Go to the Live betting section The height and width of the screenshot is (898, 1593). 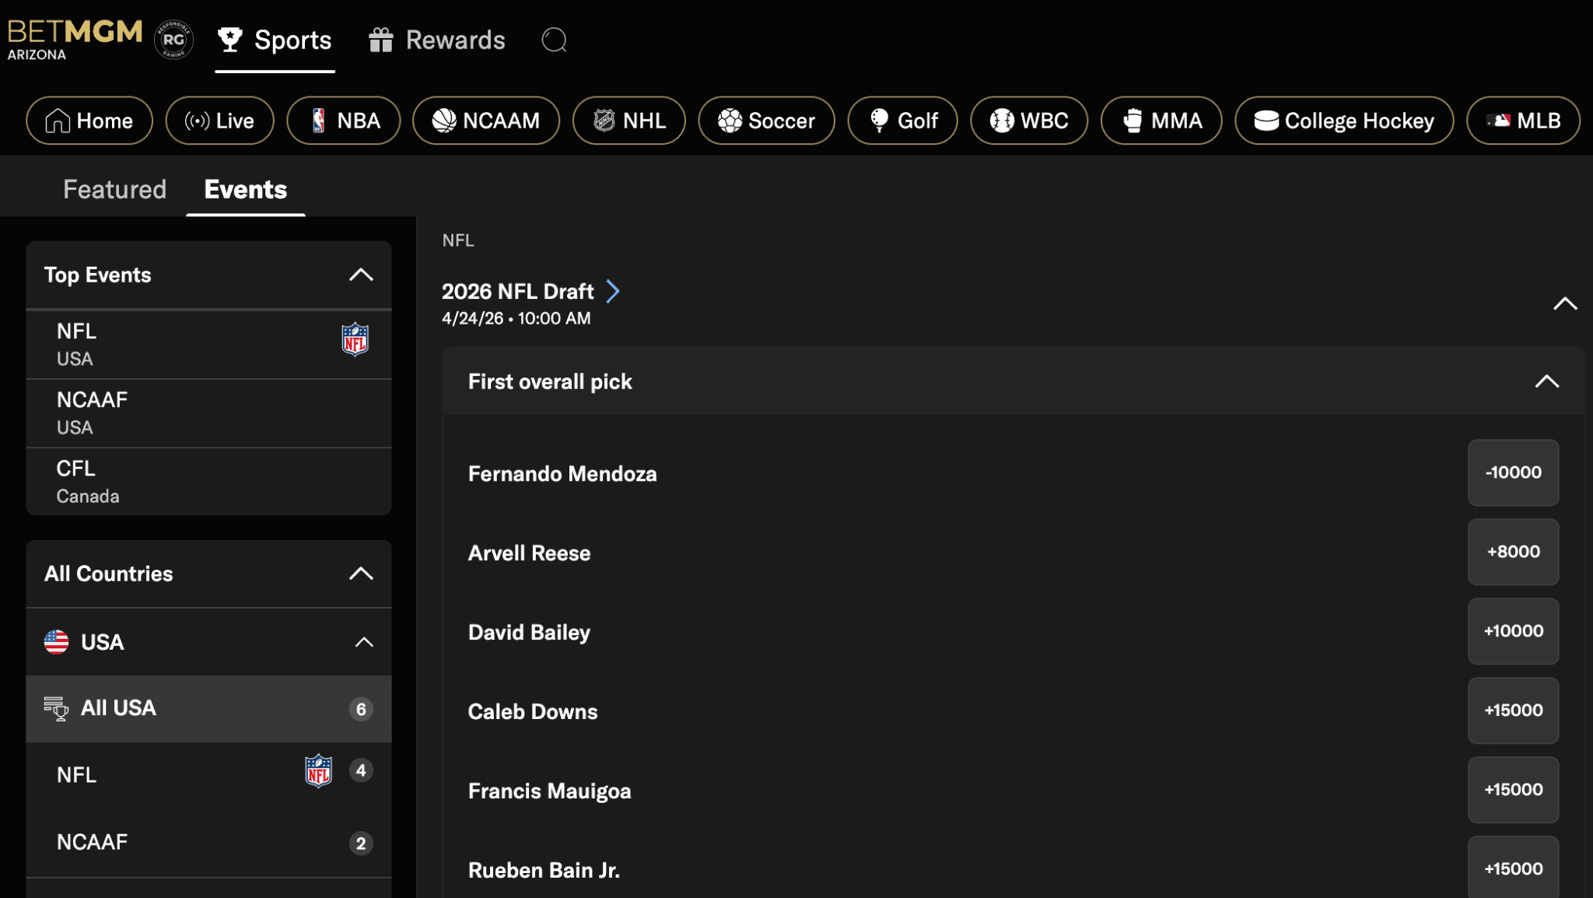[x=219, y=121]
